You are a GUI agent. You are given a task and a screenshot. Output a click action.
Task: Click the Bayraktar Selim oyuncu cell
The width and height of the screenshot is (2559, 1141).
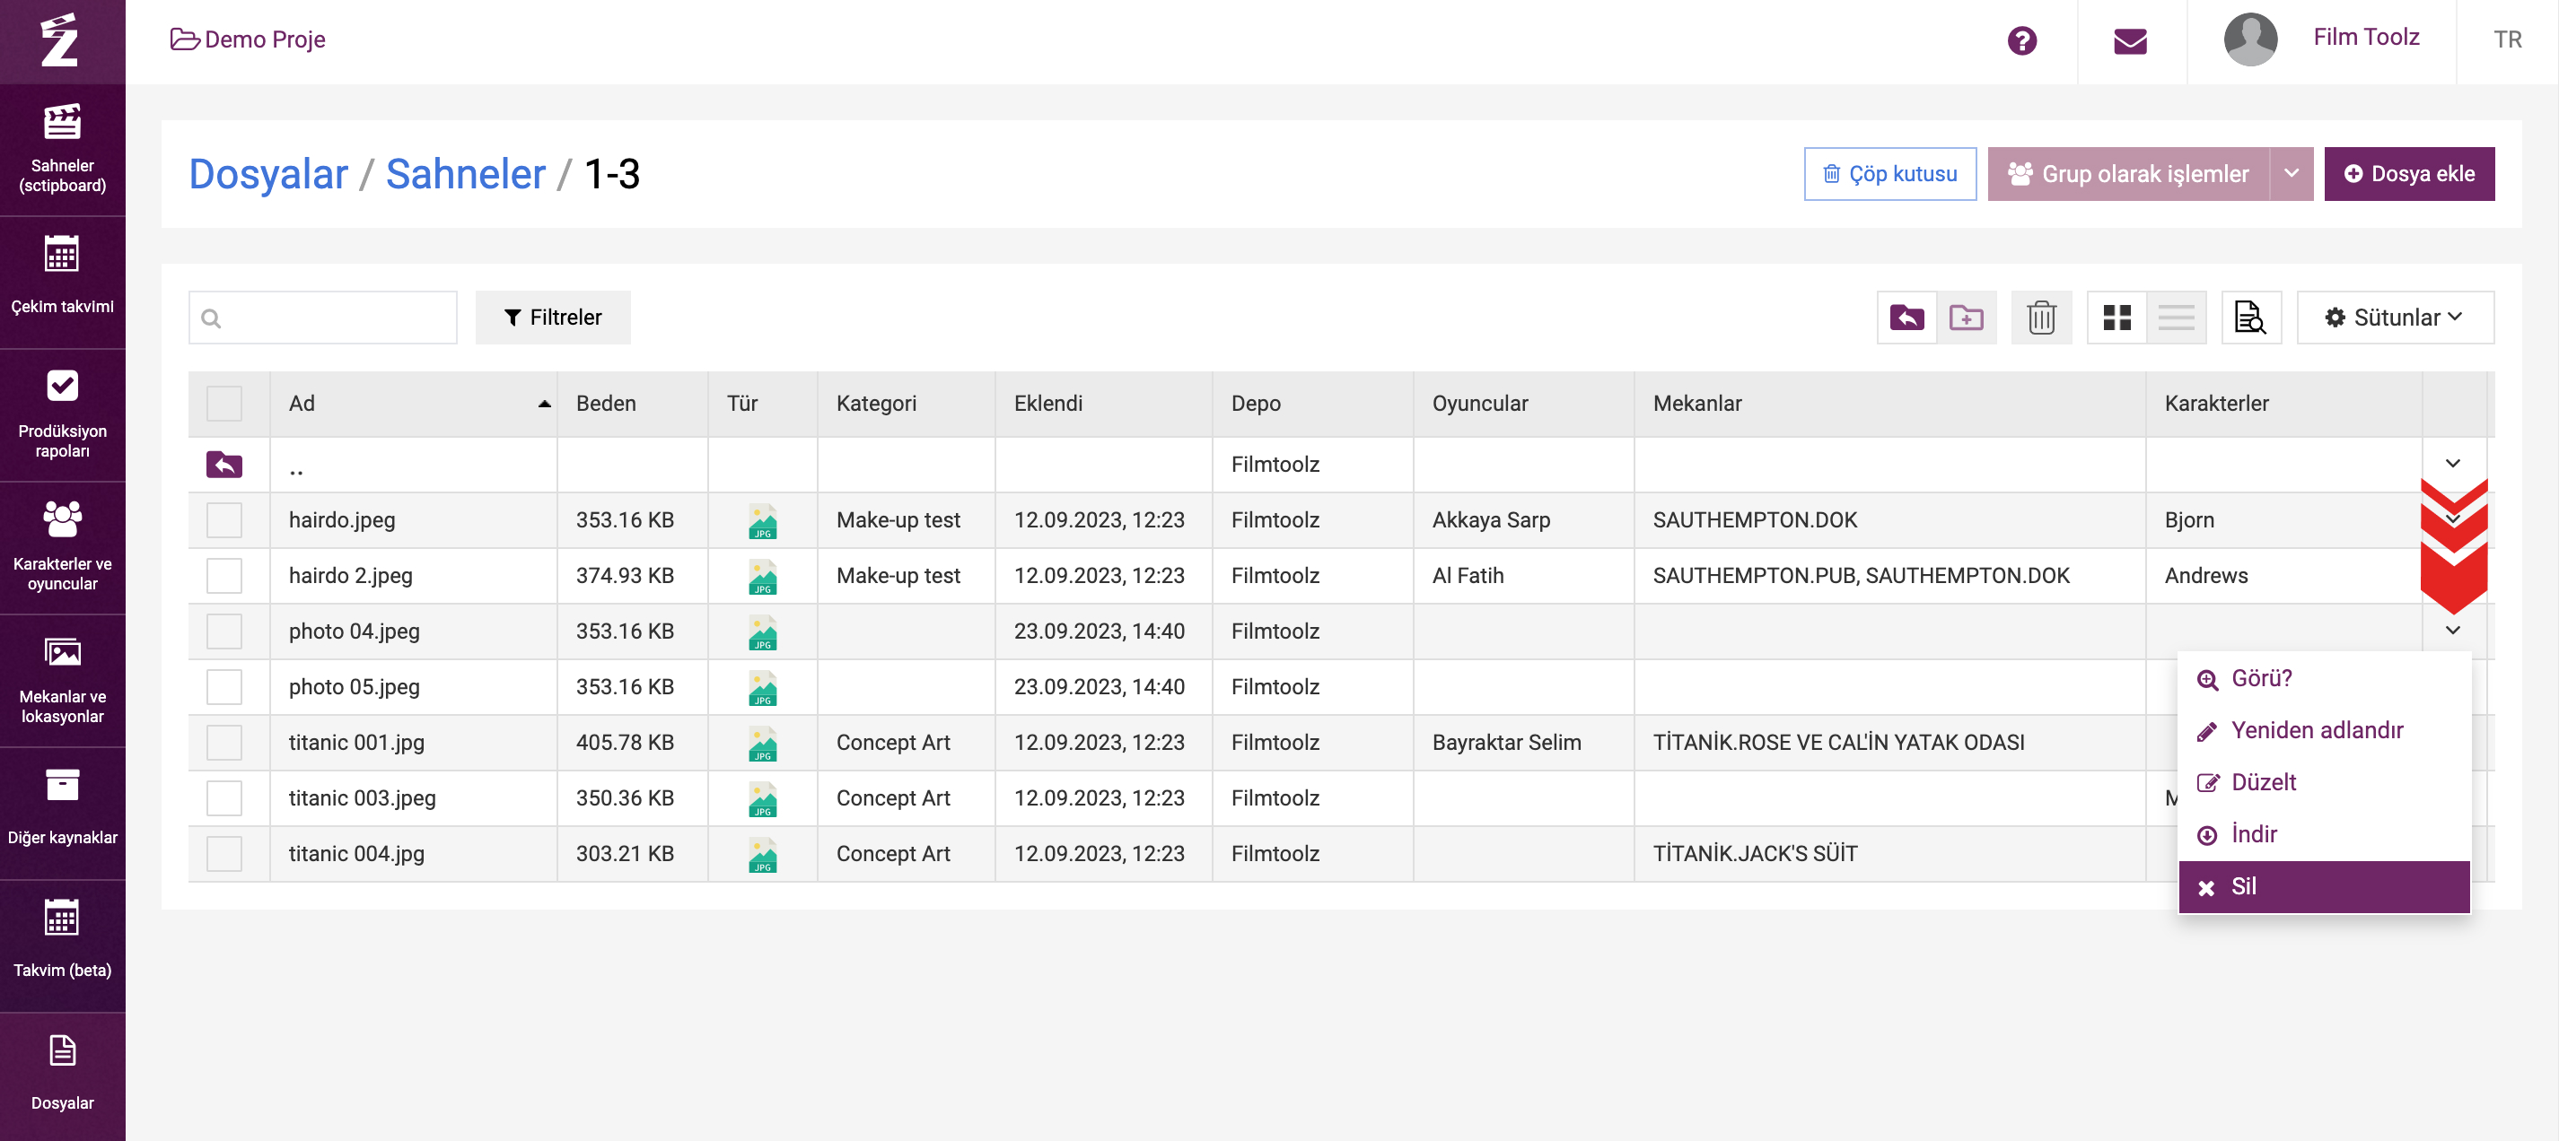pos(1524,742)
